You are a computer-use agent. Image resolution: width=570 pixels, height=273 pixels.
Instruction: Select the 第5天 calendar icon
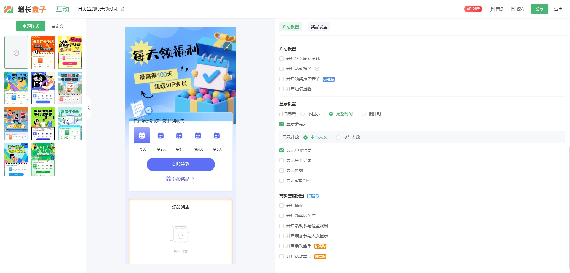click(x=217, y=136)
